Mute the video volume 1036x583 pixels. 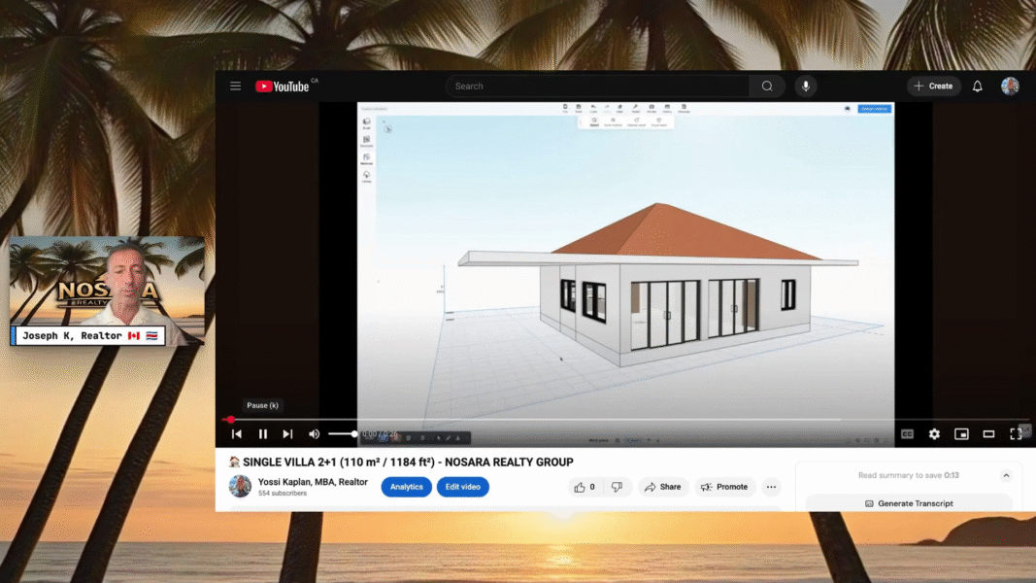tap(314, 434)
